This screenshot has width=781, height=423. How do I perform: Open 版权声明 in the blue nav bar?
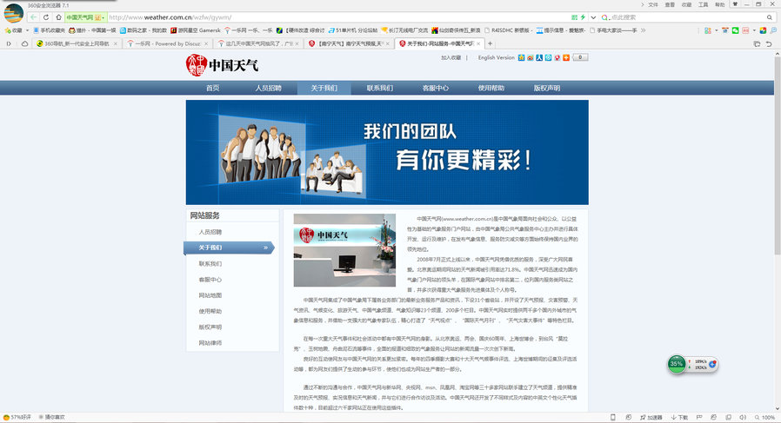point(547,88)
